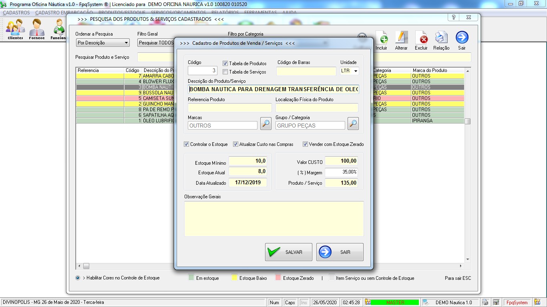Click the application icon in the title bar
This screenshot has height=307, width=547.
point(4,4)
